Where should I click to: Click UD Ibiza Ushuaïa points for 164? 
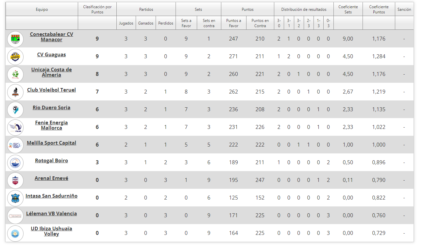tap(233, 233)
